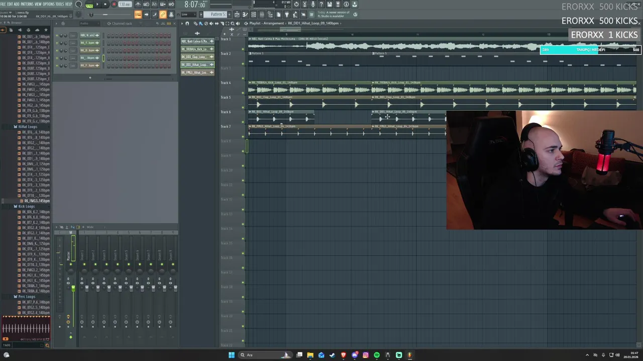Click the Microphone recording icon in top toolbar
643x361 pixels.
[312, 5]
